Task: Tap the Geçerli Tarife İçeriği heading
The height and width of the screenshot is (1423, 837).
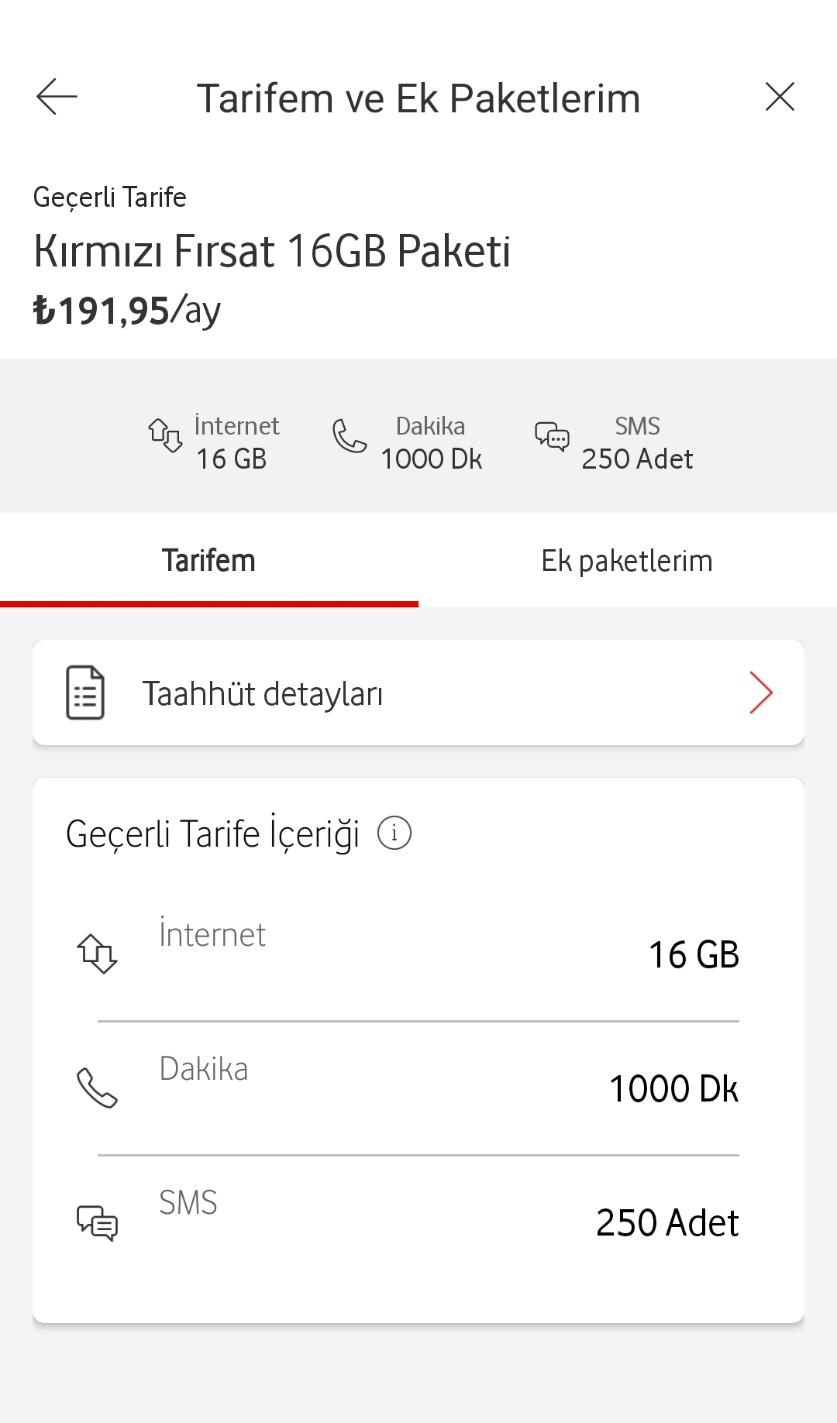Action: [x=213, y=834]
